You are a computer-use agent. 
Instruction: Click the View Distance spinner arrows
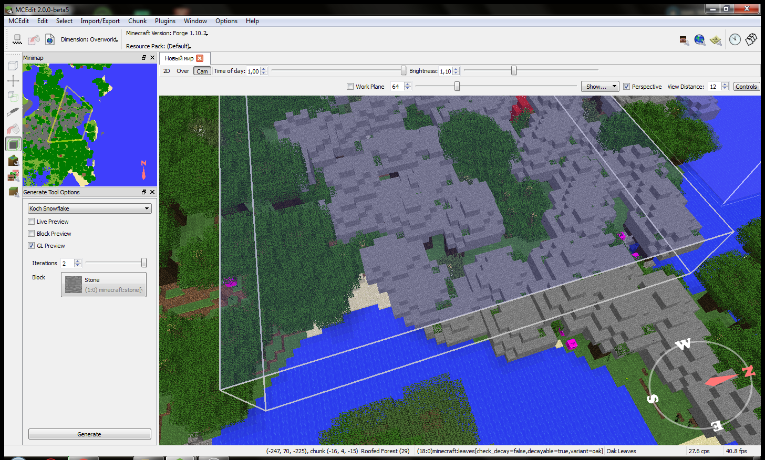pyautogui.click(x=725, y=87)
